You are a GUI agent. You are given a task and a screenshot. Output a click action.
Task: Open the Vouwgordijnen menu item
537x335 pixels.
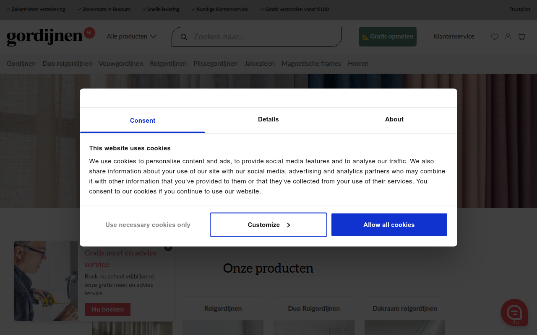[x=121, y=64]
